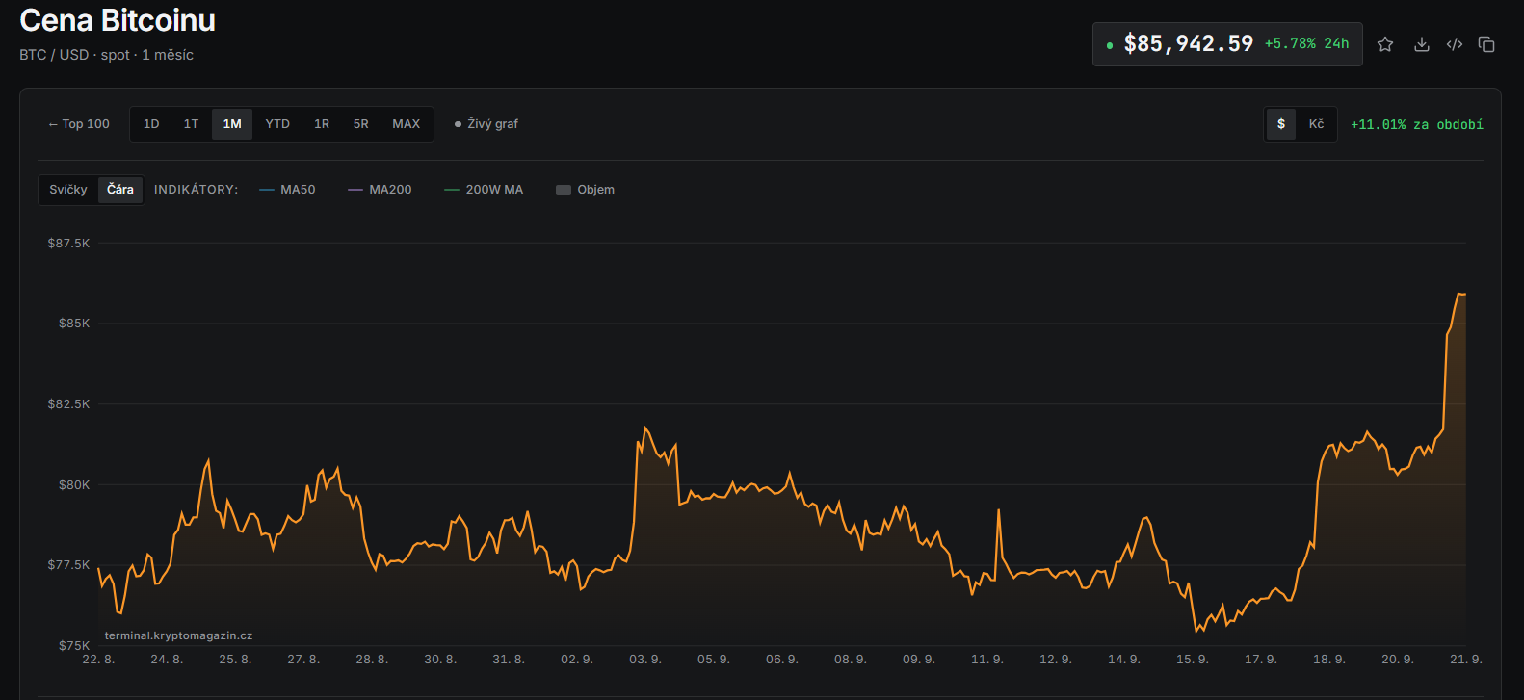Click the $85,942.59 current price badge

(1227, 44)
